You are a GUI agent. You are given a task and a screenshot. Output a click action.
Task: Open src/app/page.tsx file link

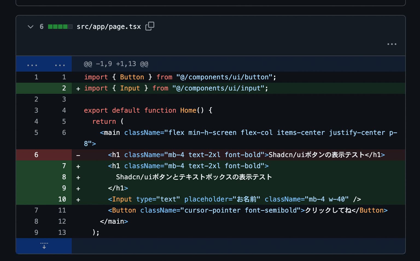(x=109, y=27)
